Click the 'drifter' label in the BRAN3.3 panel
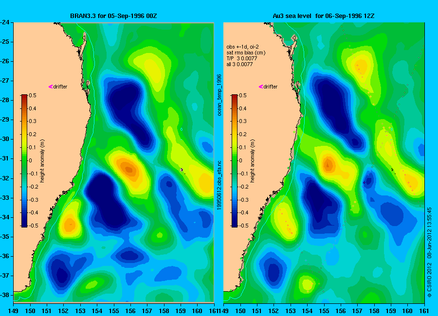438x316 pixels. [x=60, y=87]
